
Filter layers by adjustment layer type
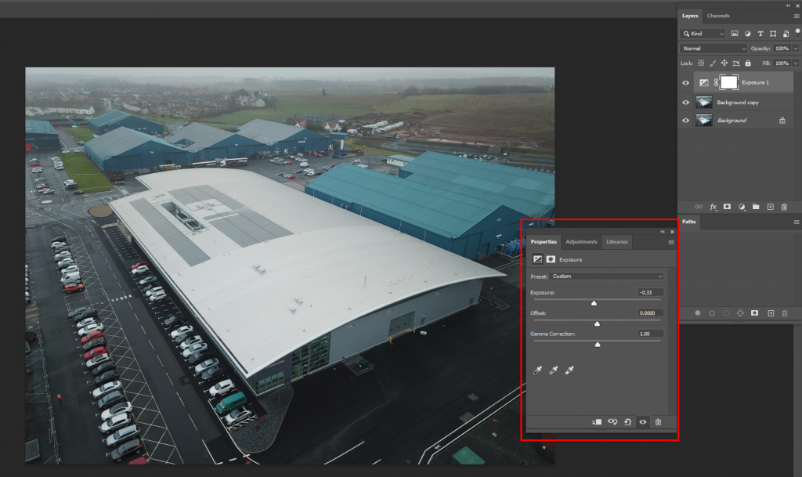click(747, 34)
